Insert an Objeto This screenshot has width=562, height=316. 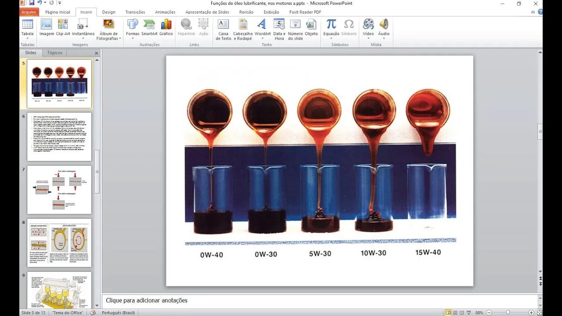[x=311, y=27]
